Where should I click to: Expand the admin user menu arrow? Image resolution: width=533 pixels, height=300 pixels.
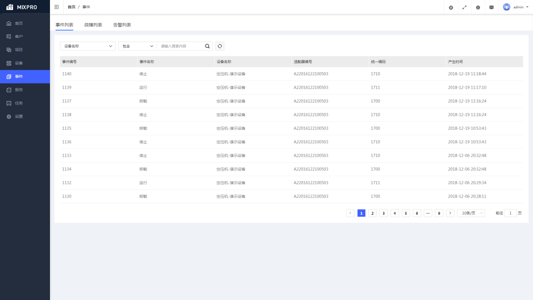pos(527,7)
